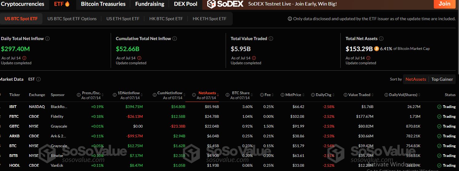Click FBTC MktPrice value $102.08

pyautogui.click(x=297, y=117)
